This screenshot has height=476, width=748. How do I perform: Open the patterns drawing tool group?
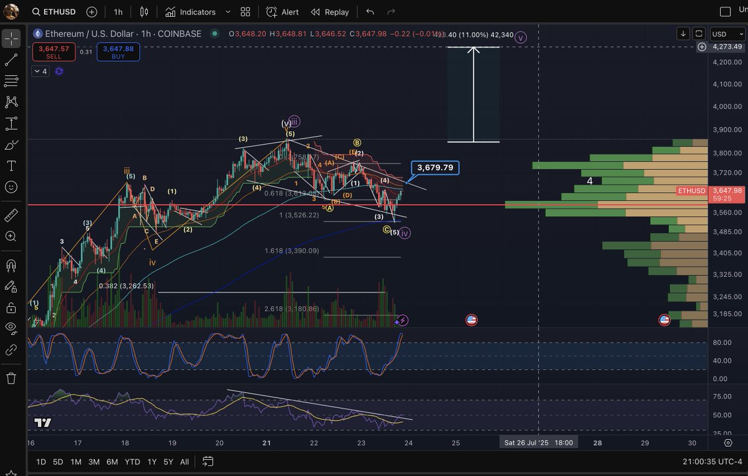(11, 102)
